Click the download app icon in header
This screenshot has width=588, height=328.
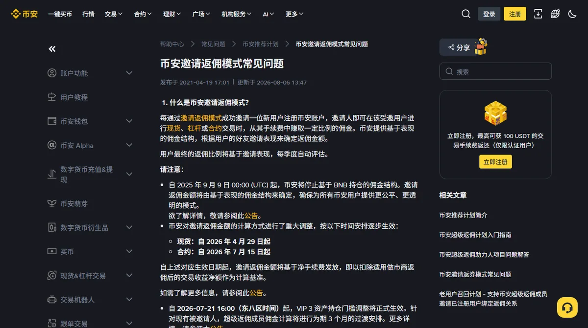[x=538, y=14]
